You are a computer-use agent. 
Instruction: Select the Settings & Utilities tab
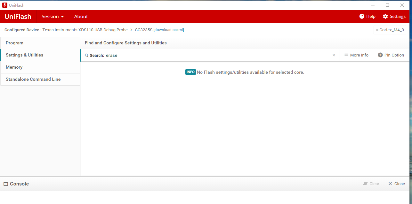[x=40, y=55]
